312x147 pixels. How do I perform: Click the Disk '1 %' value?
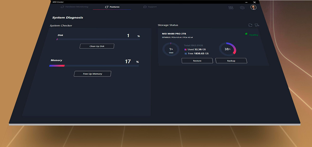[x=133, y=36]
